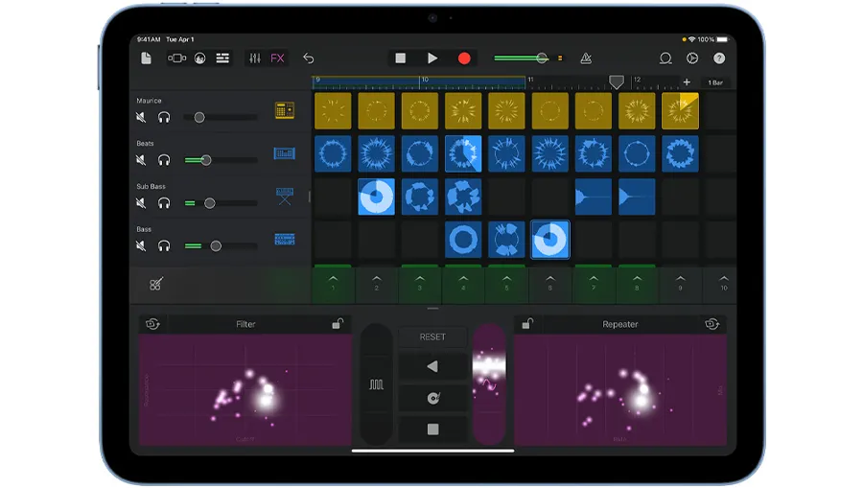
Task: Toggle gyro control on Repeater pad
Action: tap(712, 323)
